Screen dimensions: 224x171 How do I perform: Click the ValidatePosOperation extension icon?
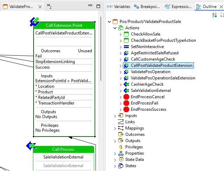(126, 72)
